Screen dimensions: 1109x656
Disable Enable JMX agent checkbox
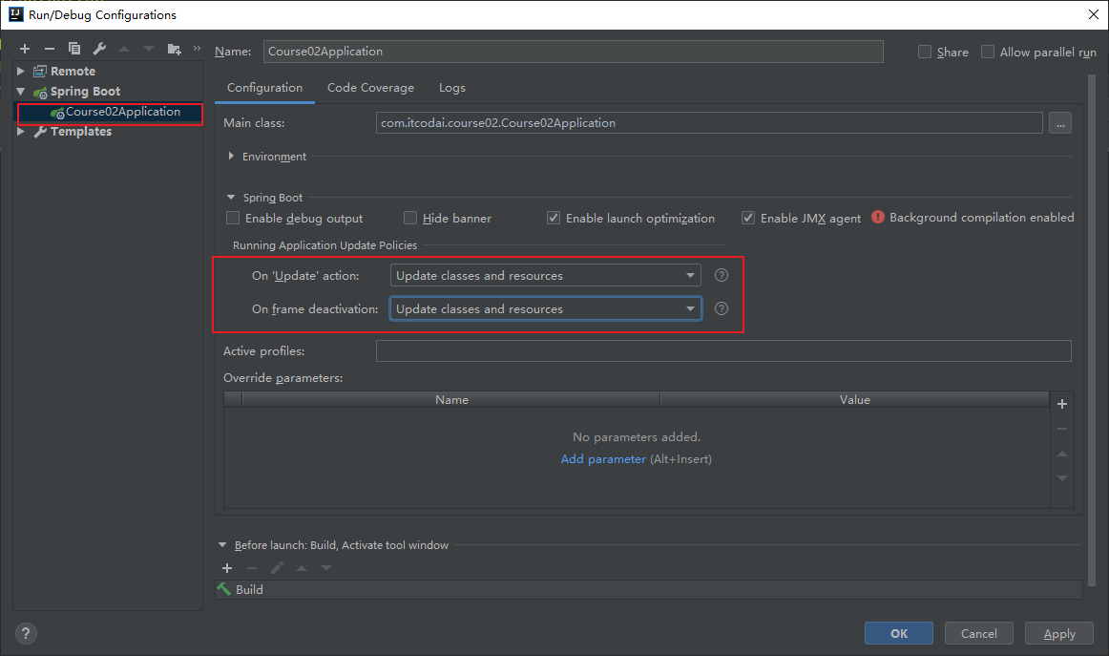pos(747,218)
